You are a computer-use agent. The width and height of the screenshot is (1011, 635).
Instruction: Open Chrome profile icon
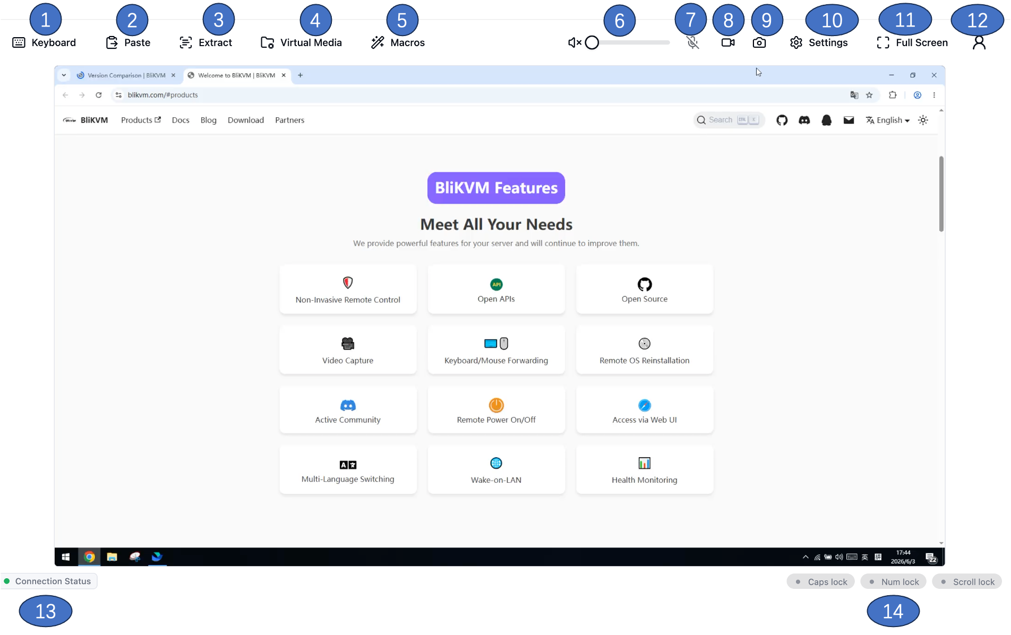point(917,95)
